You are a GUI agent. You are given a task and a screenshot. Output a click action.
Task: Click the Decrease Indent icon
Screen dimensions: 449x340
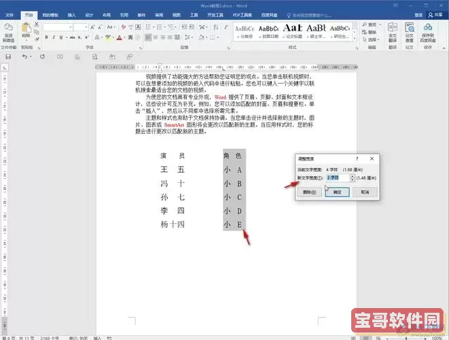(x=184, y=27)
